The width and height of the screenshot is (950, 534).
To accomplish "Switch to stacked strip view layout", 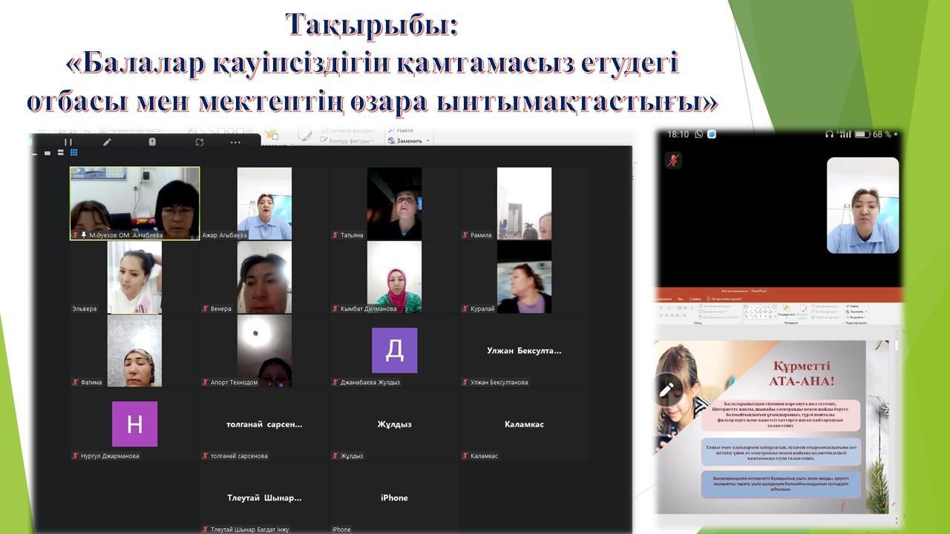I will click(x=61, y=153).
